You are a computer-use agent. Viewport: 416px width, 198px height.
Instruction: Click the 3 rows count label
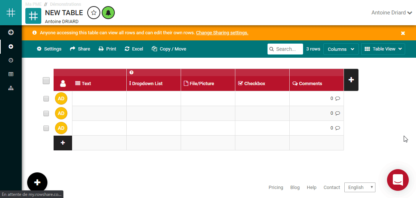pyautogui.click(x=313, y=49)
